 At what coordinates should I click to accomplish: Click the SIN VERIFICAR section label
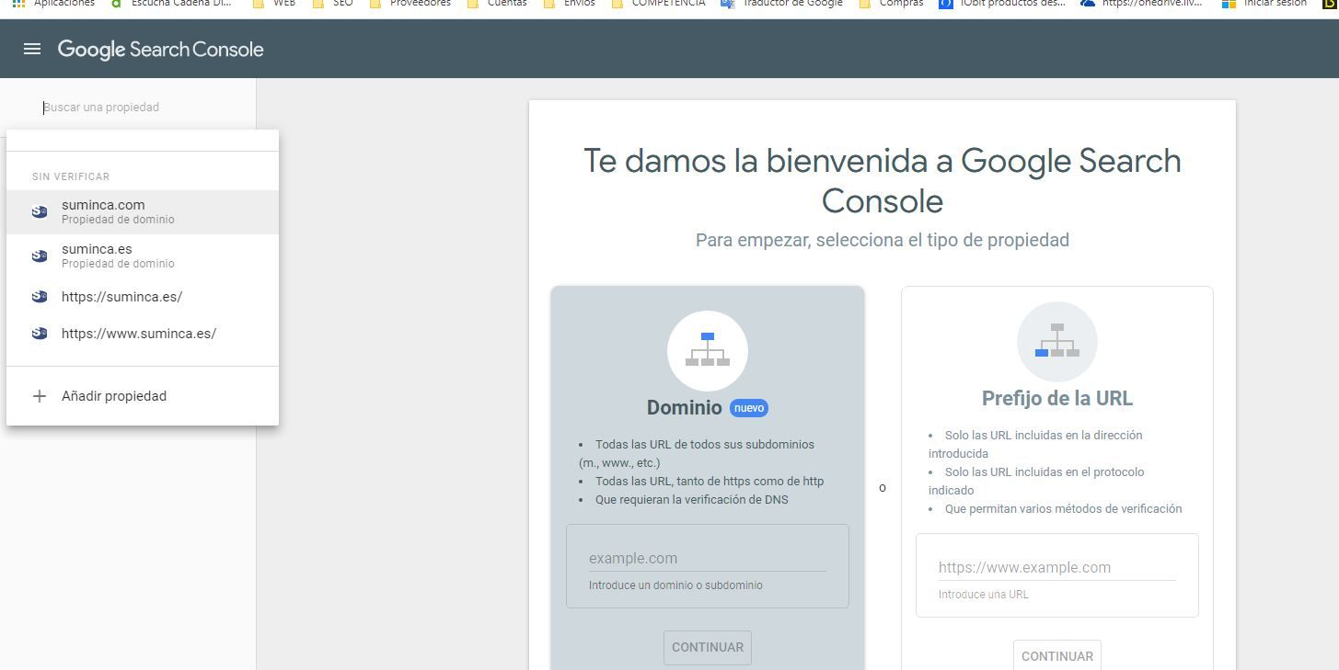pos(71,176)
